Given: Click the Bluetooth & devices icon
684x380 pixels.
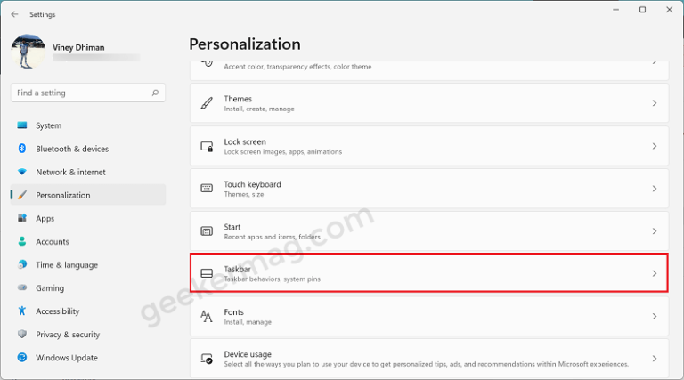Looking at the screenshot, I should pos(22,149).
